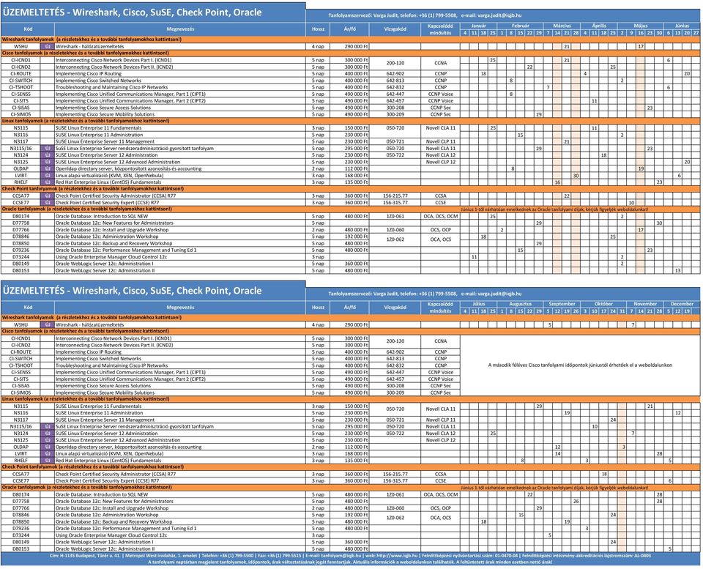
Task: Click the "Október" month header
Action: (x=603, y=304)
